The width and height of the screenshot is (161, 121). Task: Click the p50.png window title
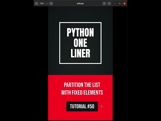pos(80,4)
